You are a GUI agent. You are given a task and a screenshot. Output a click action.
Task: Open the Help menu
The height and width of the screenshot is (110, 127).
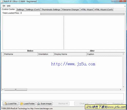click(x=9, y=6)
